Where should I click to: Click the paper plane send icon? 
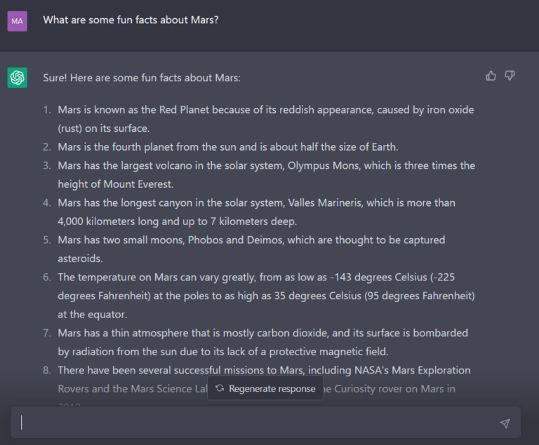pyautogui.click(x=505, y=423)
